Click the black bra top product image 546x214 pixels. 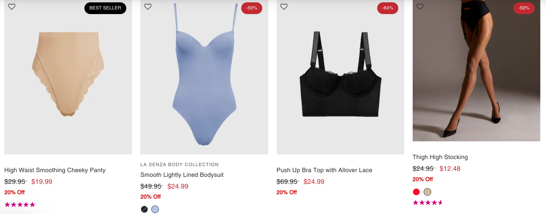point(340,77)
